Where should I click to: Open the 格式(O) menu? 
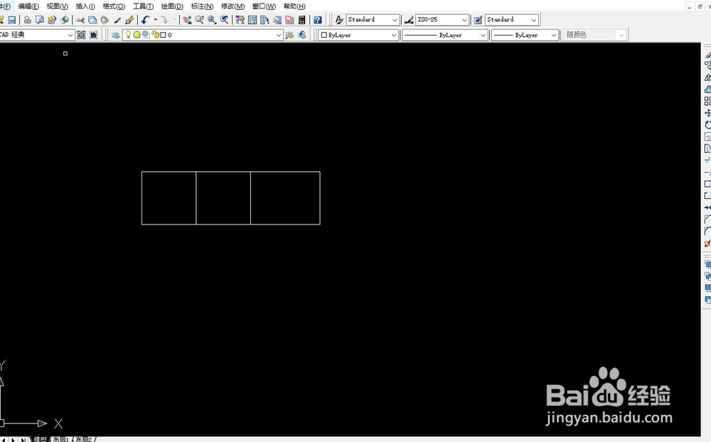[114, 6]
